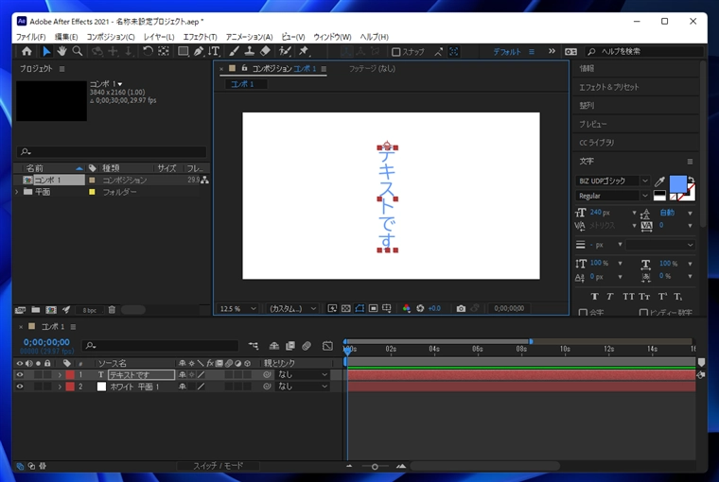Screen dimensions: 719x482
Task: Show channel and color management settings
Action: point(406,308)
